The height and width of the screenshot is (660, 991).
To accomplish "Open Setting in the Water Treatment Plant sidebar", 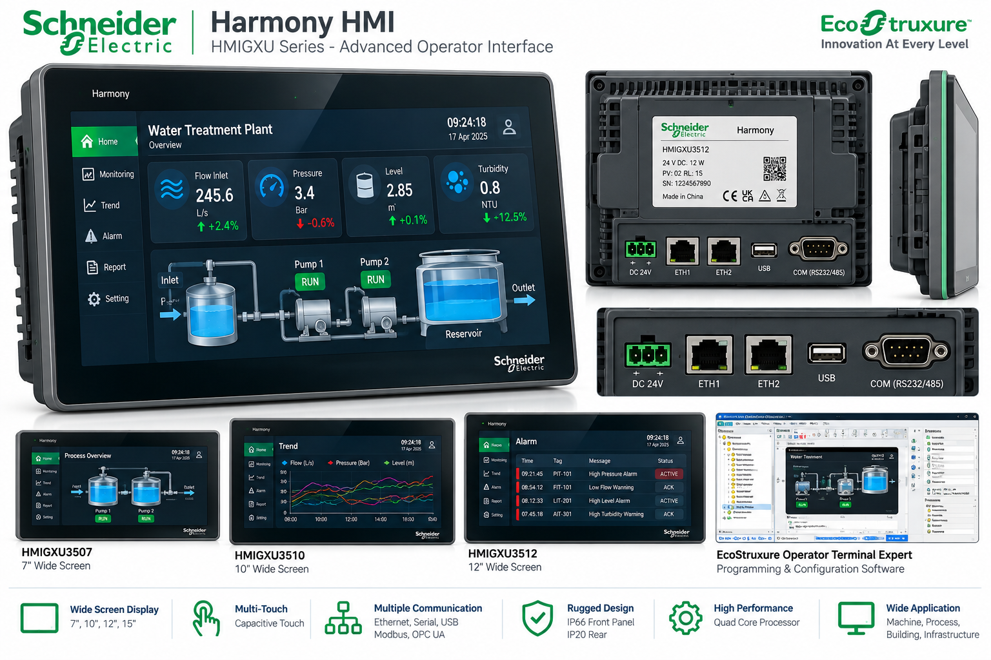I will pyautogui.click(x=108, y=298).
